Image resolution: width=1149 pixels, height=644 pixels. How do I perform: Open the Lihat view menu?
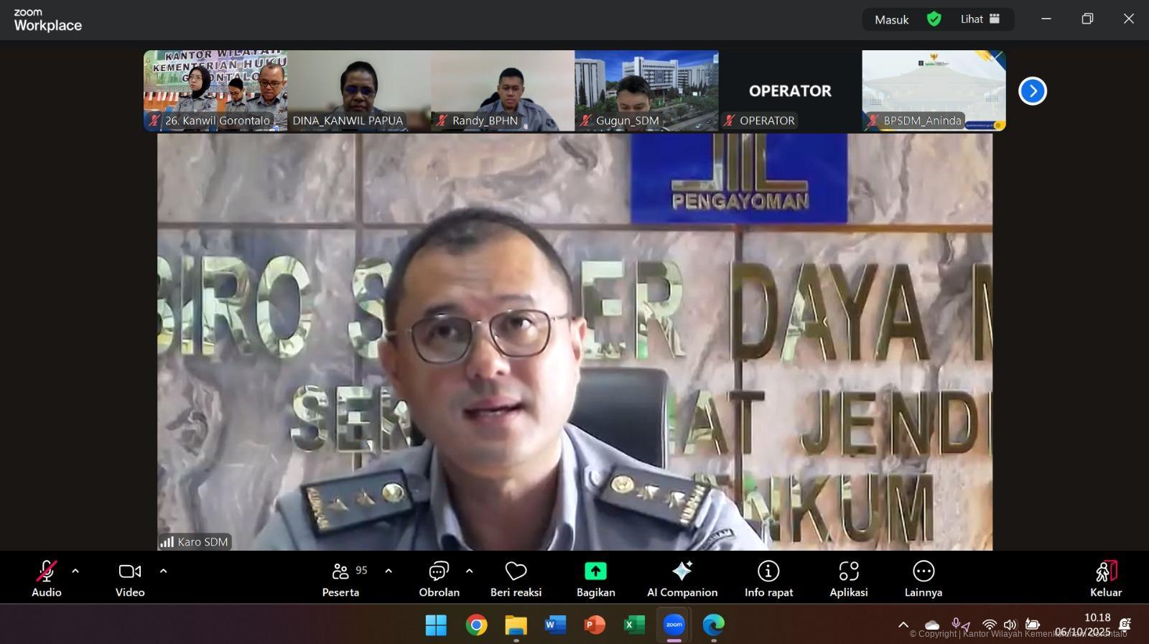pos(980,19)
